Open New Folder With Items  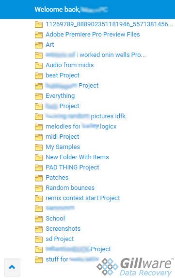77,157
